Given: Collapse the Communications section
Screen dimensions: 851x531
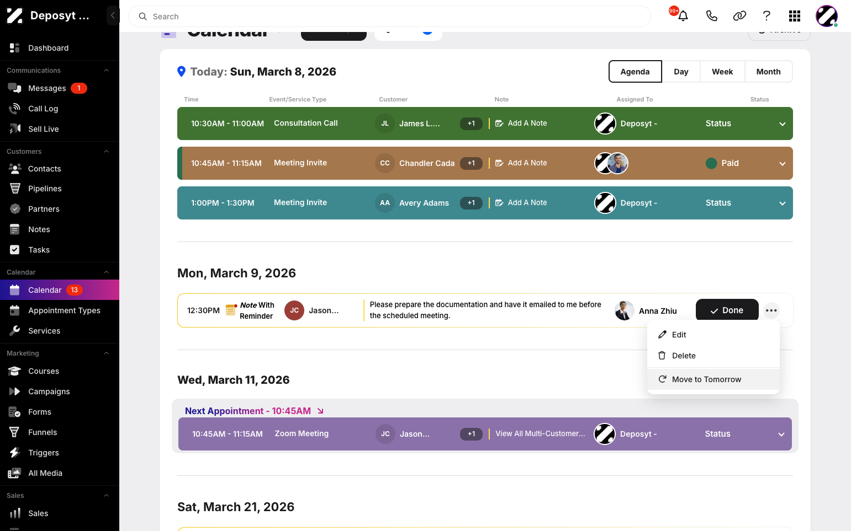Looking at the screenshot, I should click(107, 71).
